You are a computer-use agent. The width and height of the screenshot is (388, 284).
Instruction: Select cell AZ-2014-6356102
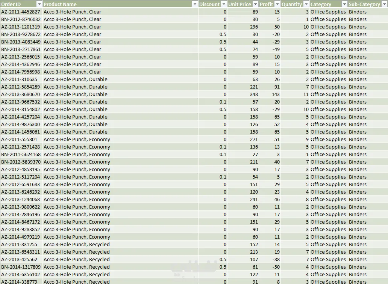21,275
